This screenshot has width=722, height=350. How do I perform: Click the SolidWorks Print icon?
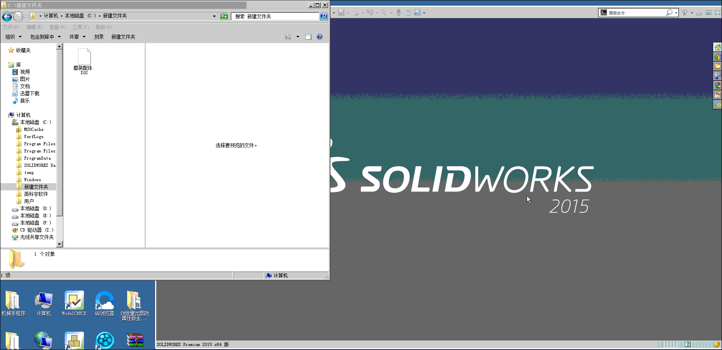click(355, 12)
